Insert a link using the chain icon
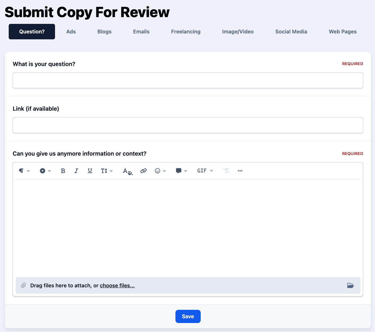This screenshot has height=332, width=375. pyautogui.click(x=143, y=171)
